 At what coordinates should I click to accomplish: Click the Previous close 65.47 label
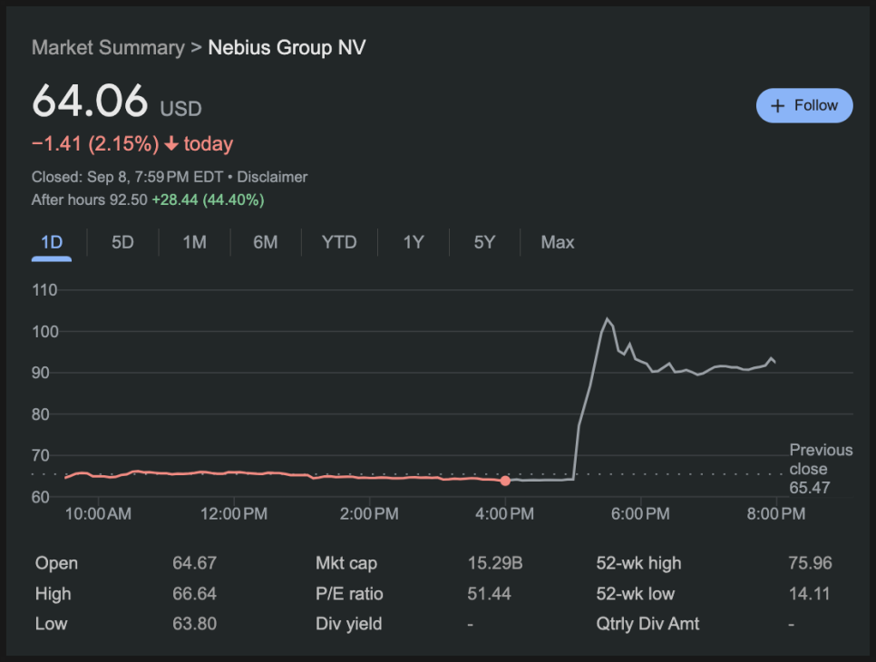click(821, 469)
